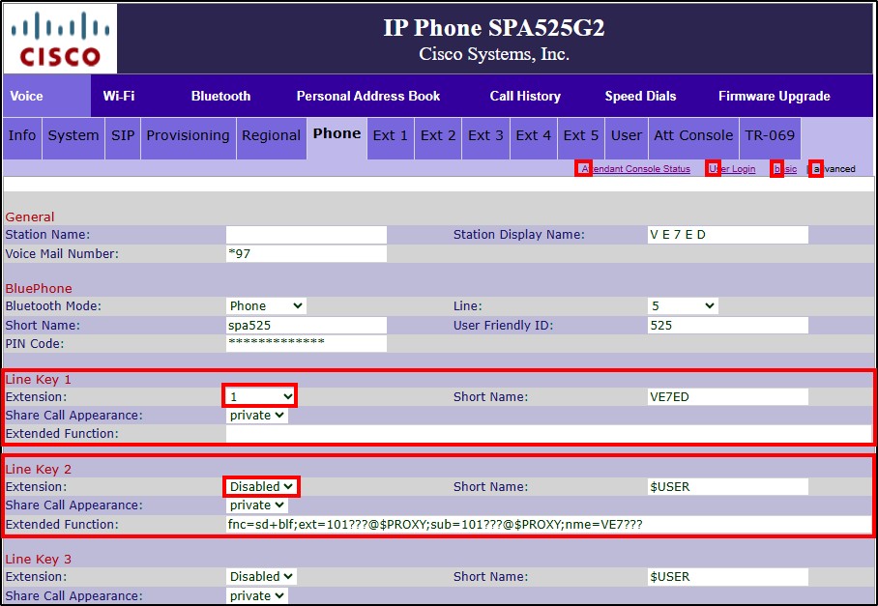
Task: Switch to the Att Console tab
Action: pos(693,136)
